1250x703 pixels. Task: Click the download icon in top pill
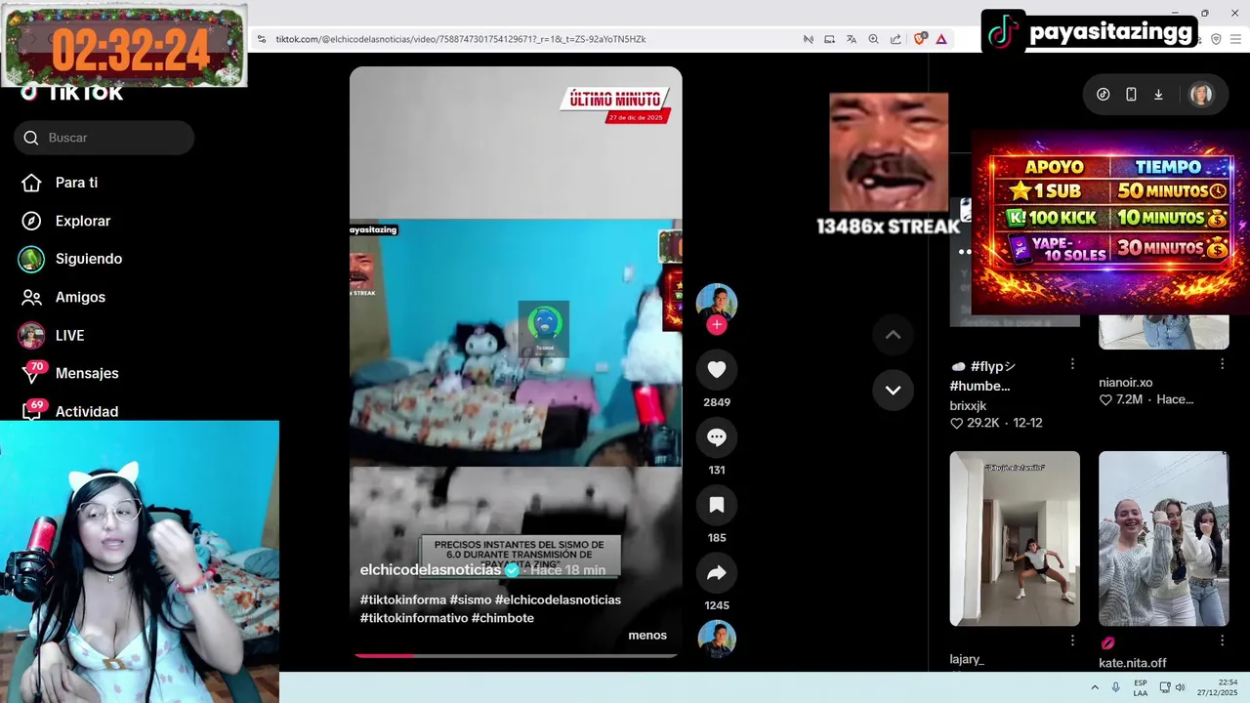click(1158, 95)
